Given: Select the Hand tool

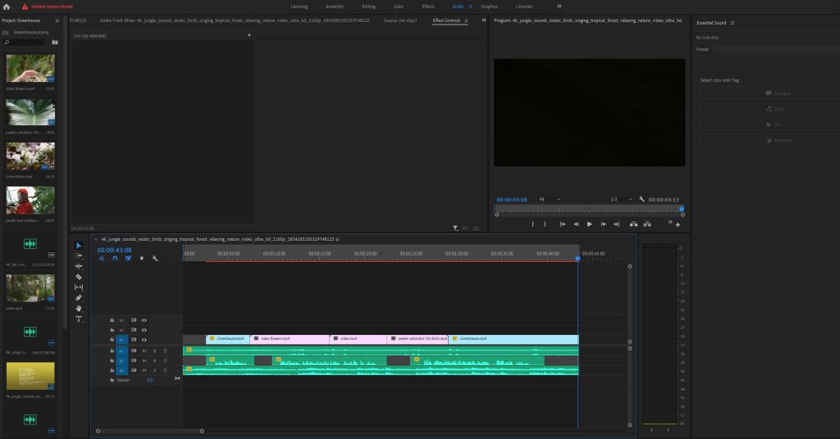Looking at the screenshot, I should [x=79, y=309].
